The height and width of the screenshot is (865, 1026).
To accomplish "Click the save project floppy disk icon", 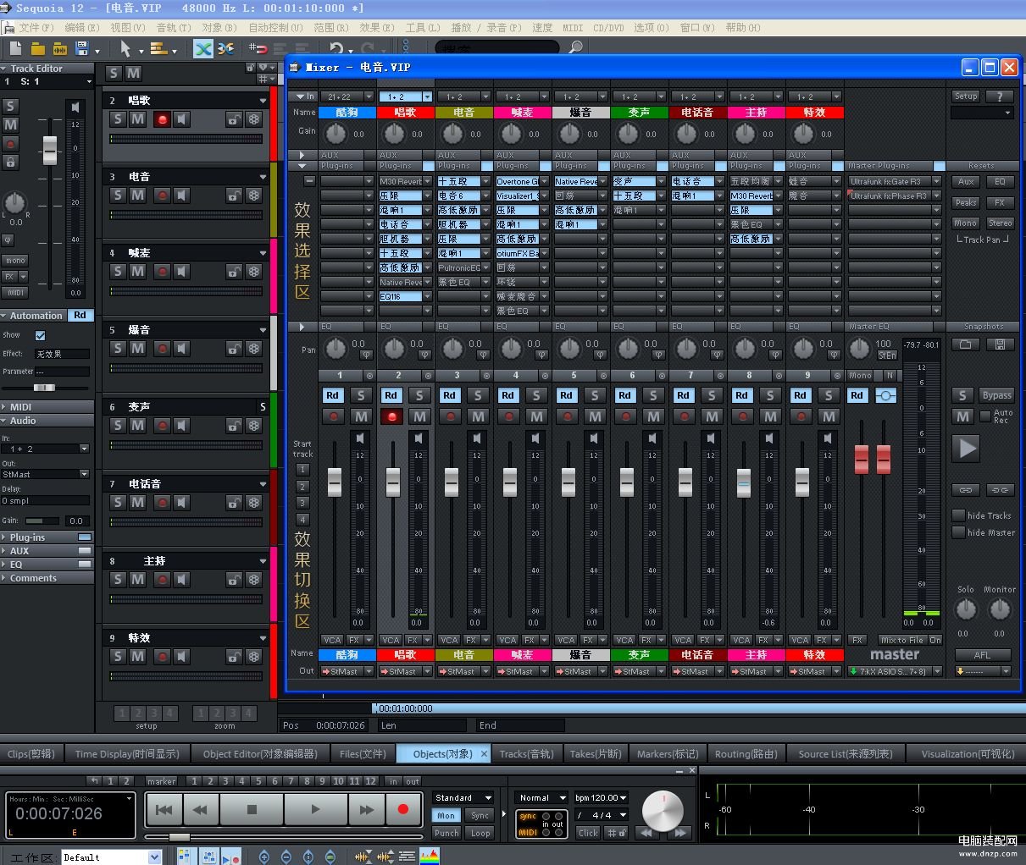I will click(82, 48).
